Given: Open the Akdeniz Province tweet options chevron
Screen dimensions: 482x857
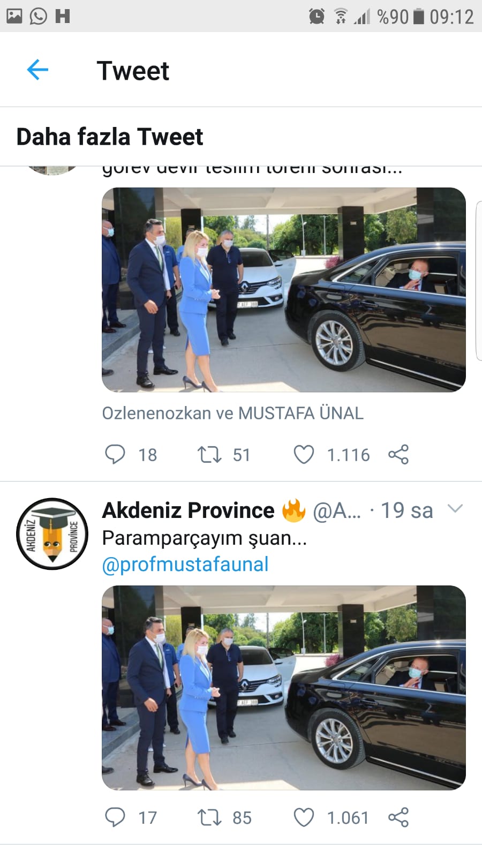Looking at the screenshot, I should [x=455, y=508].
